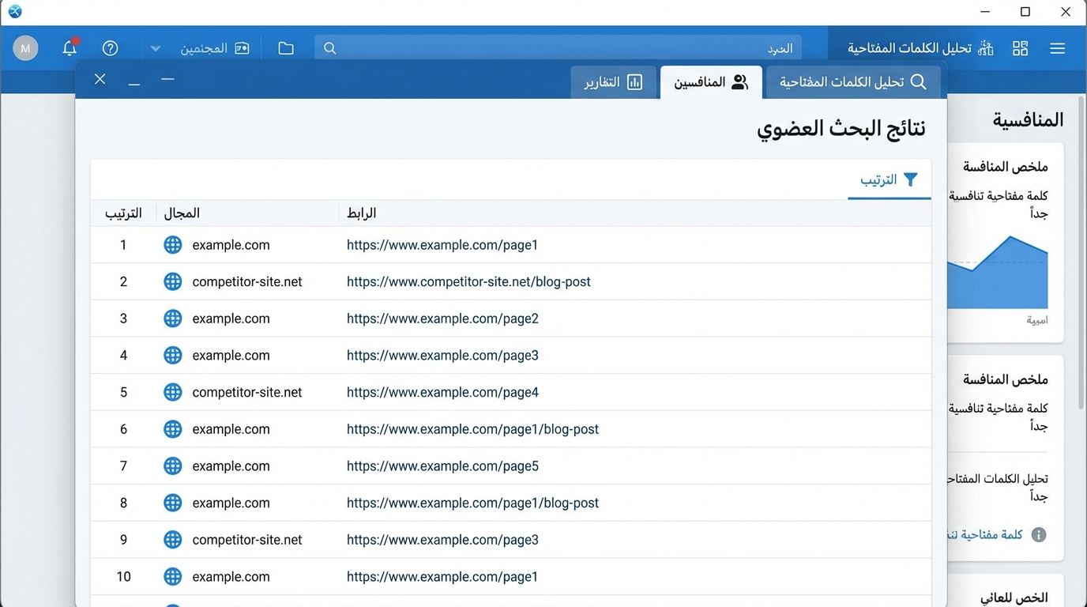Viewport: 1087px width, 607px height.
Task: Click the magnifier icon in the search bar
Action: (329, 47)
